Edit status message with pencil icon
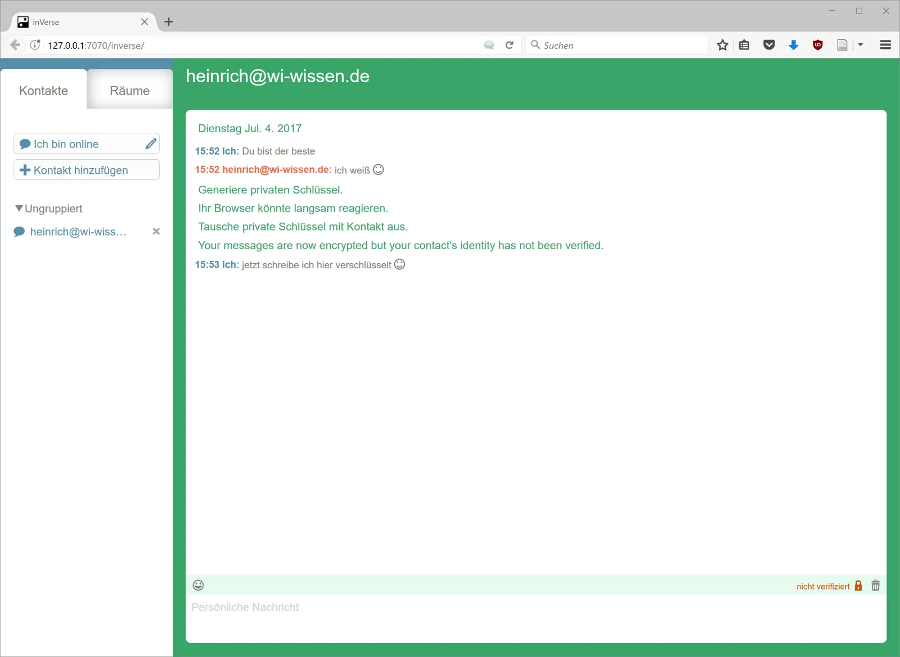 click(151, 143)
